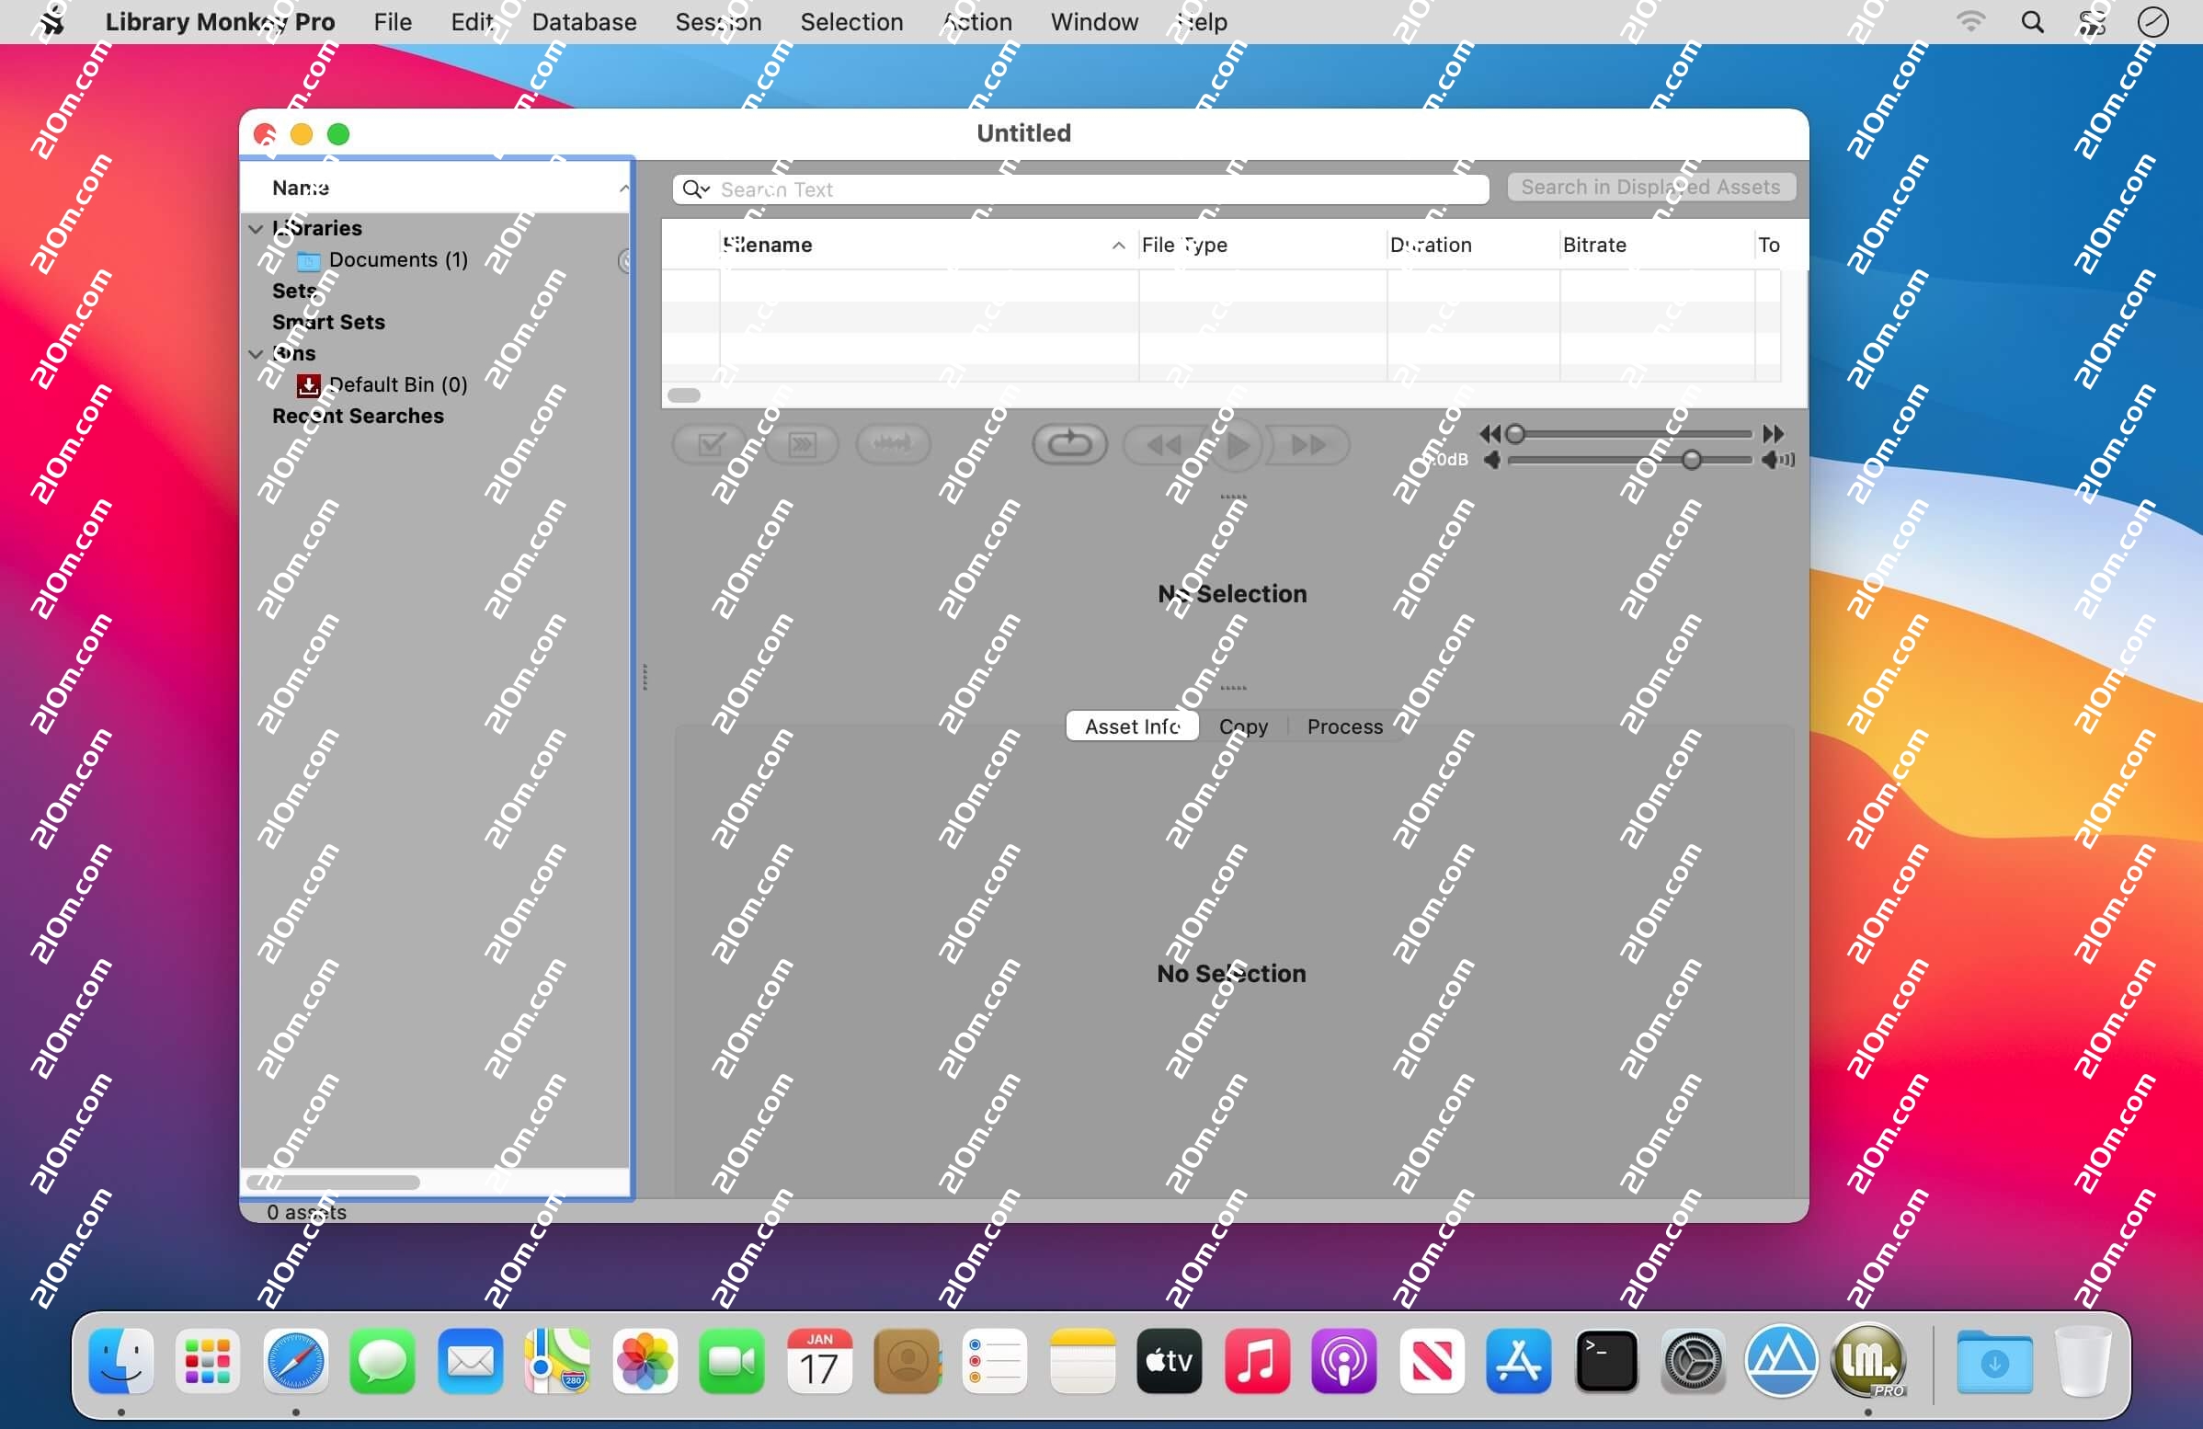
Task: Collapse the Libraries tree section
Action: click(257, 229)
